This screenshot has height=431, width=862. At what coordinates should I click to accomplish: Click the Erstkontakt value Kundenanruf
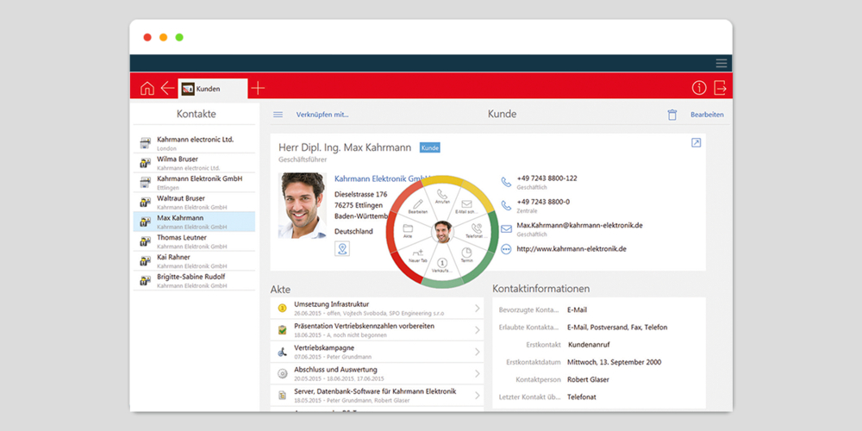click(589, 345)
